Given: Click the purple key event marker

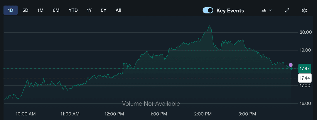Looking at the screenshot, I should pos(291,65).
